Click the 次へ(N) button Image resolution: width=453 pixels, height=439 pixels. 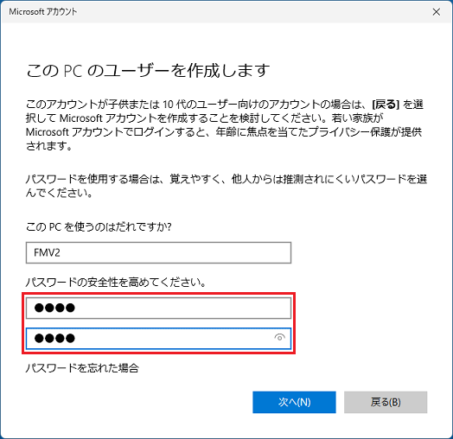[294, 402]
